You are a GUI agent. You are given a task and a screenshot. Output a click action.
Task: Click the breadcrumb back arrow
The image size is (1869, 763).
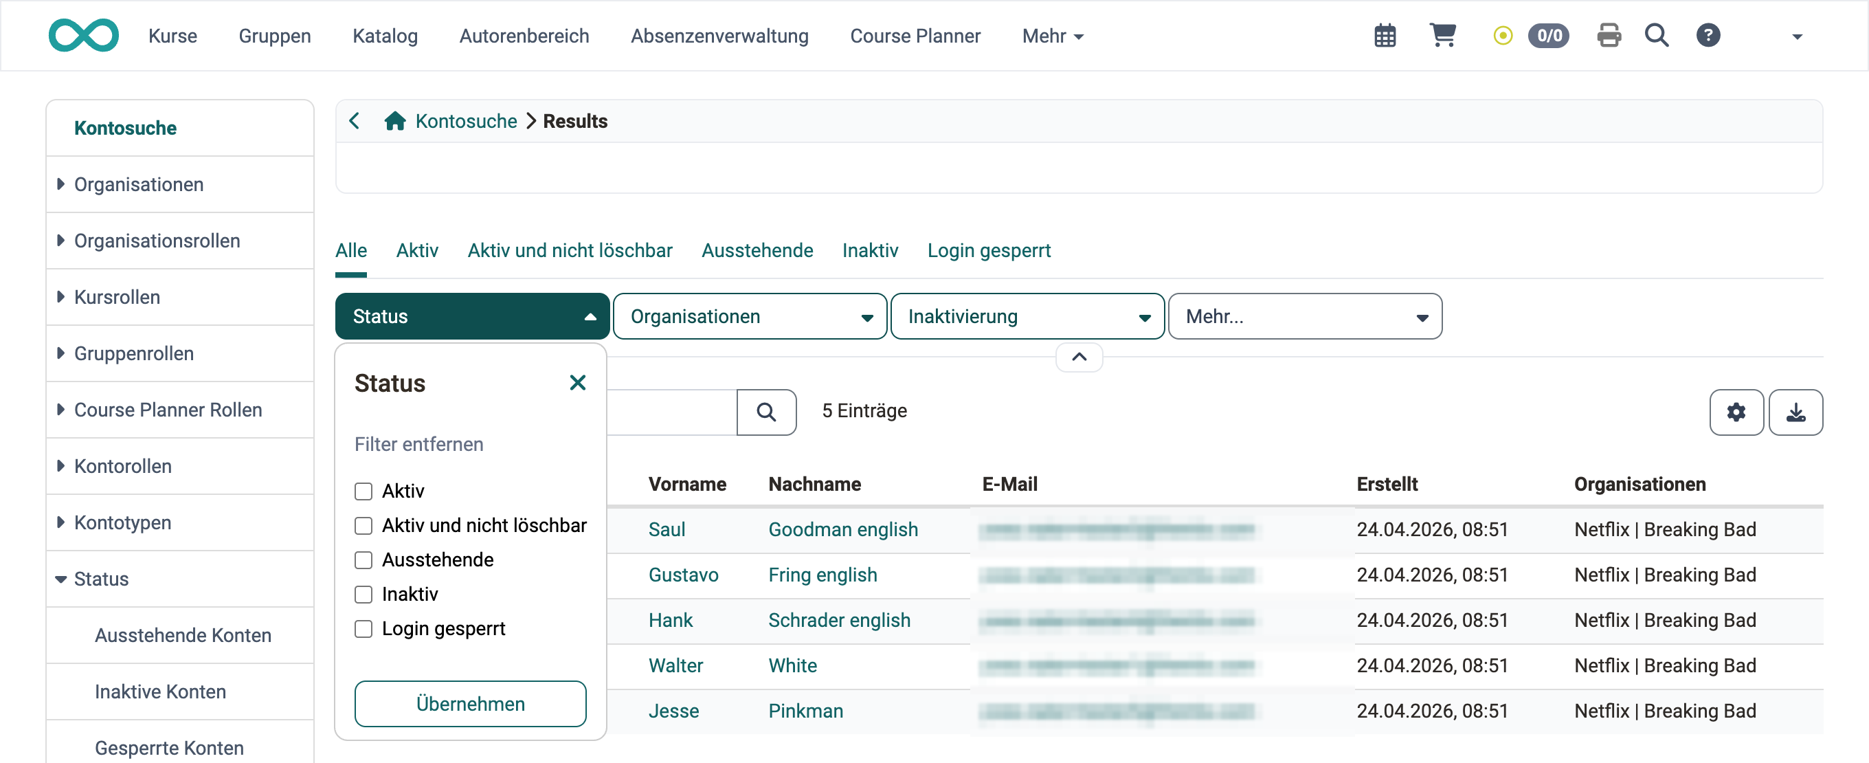354,120
